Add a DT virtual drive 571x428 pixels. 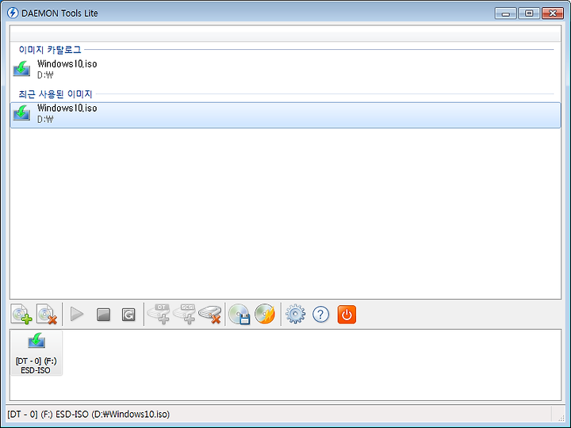[x=159, y=314]
